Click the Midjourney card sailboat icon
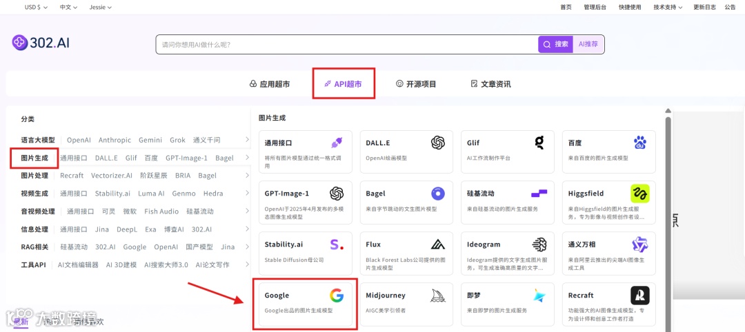 click(x=437, y=295)
